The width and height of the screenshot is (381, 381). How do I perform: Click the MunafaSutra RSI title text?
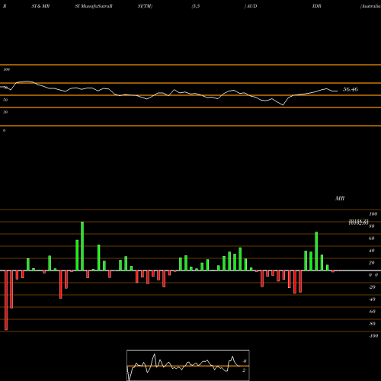94,6
